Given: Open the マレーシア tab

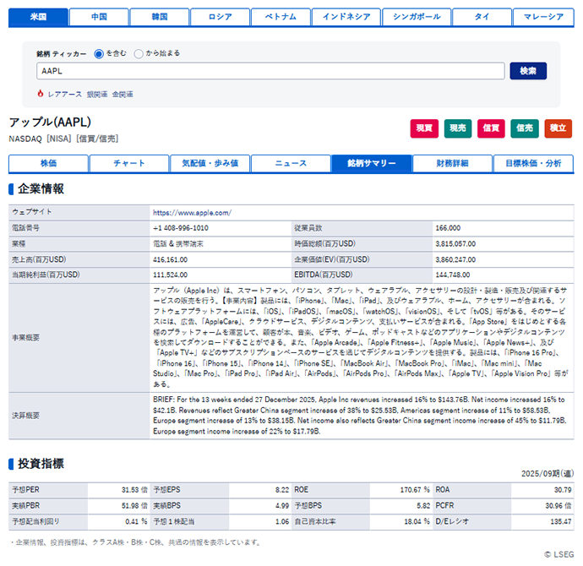Looking at the screenshot, I should [543, 17].
